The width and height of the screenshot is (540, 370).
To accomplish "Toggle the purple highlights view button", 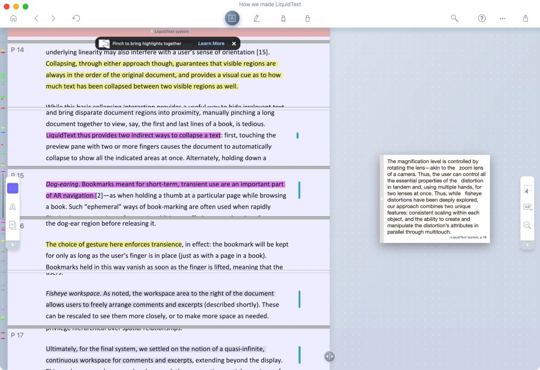I will click(13, 188).
